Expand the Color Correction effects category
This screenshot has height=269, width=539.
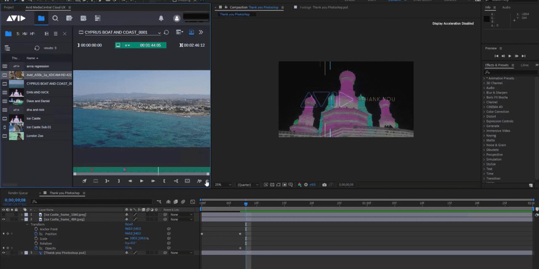[x=497, y=112]
